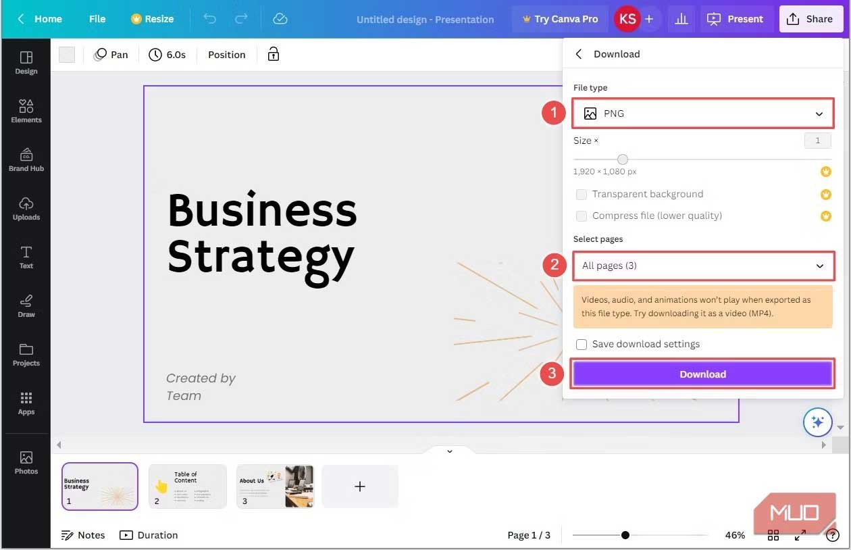Image resolution: width=851 pixels, height=550 pixels.
Task: Select the Pan tool
Action: point(110,54)
